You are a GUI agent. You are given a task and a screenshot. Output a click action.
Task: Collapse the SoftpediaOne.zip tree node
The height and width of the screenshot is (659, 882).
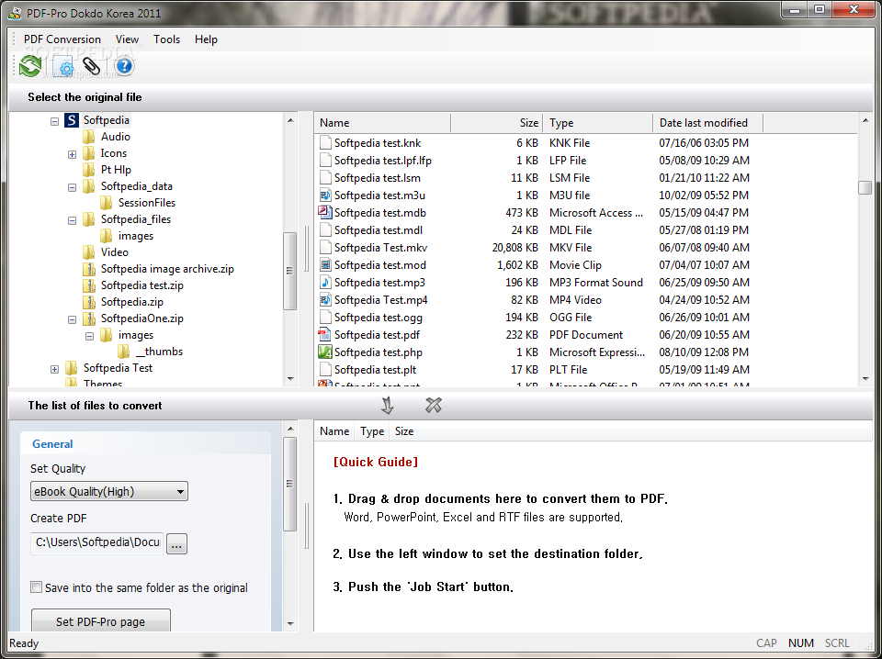[x=72, y=319]
